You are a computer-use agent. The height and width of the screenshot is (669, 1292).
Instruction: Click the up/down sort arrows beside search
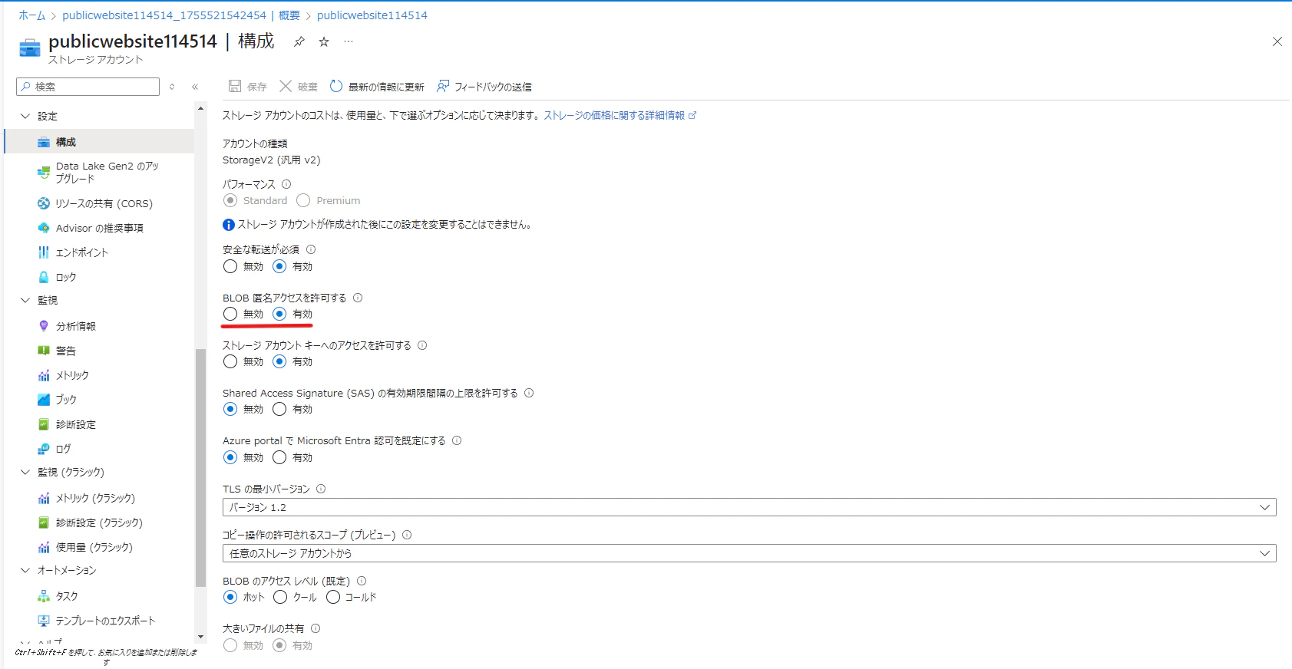click(x=172, y=87)
